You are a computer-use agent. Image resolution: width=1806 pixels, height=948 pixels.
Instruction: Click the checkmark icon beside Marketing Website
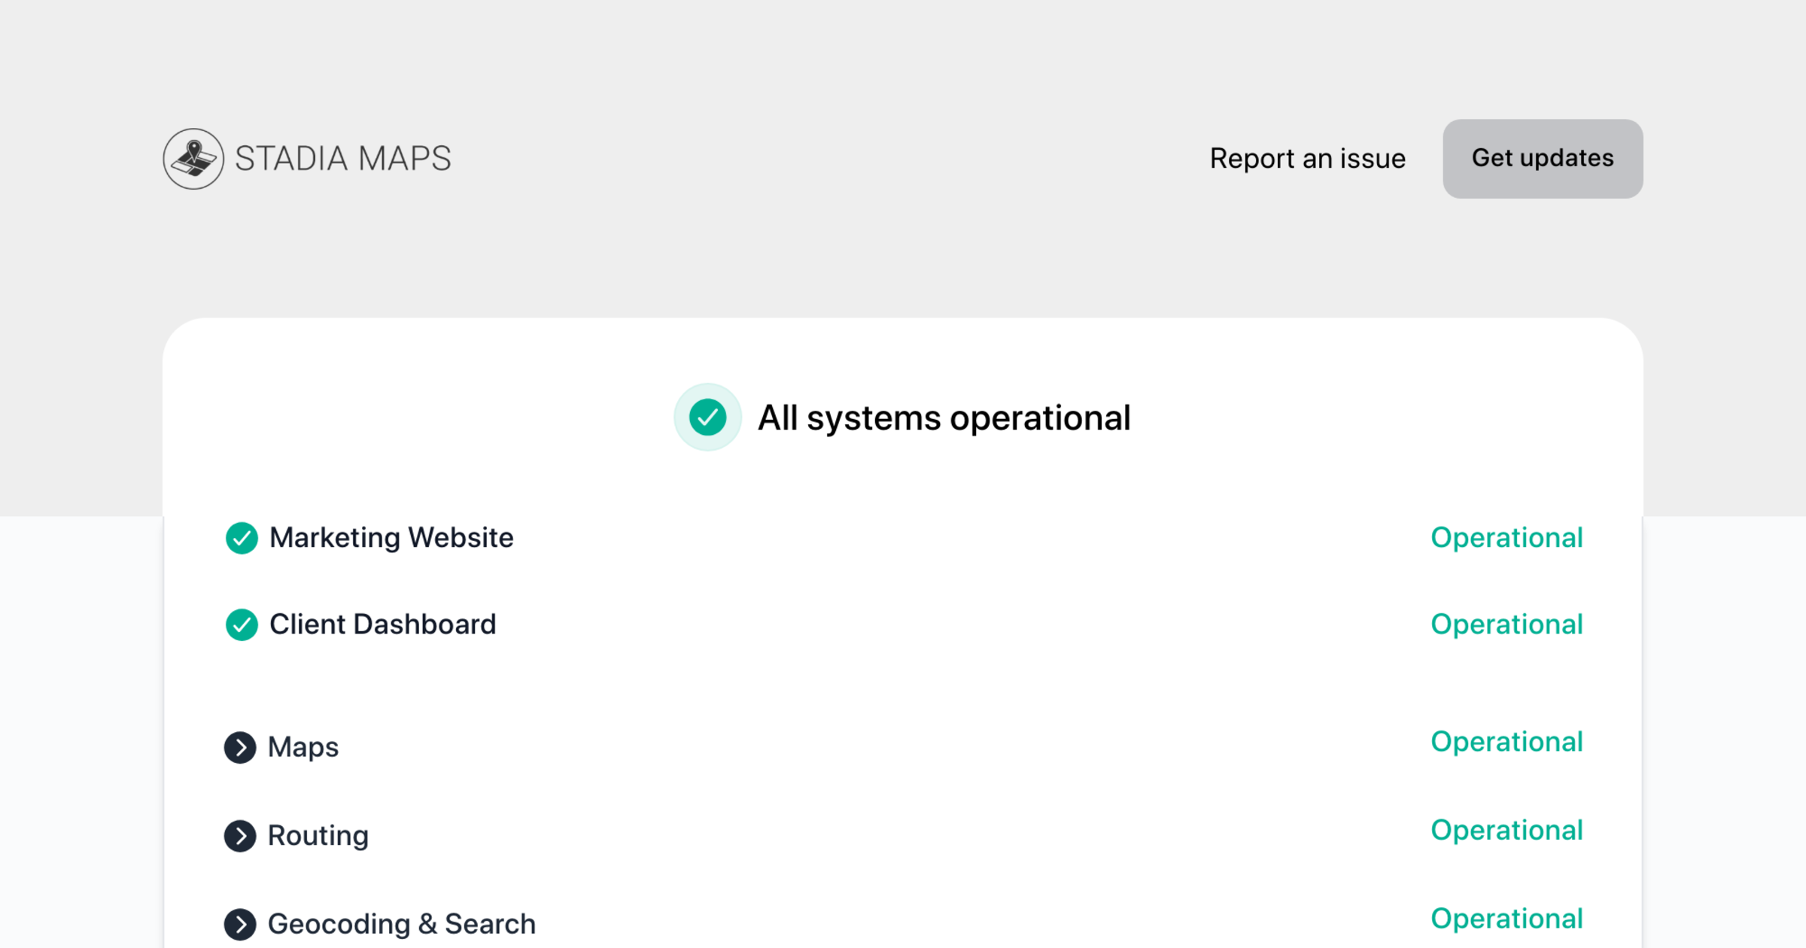click(x=242, y=539)
